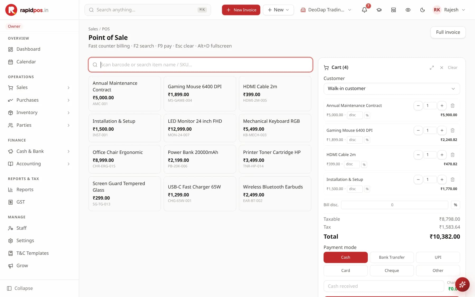Viewport: 475px width, 297px height.
Task: Open the storefront layout icon in header
Action: [393, 10]
